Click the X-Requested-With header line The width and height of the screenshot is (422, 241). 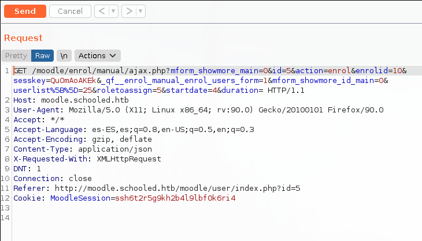tap(87, 159)
